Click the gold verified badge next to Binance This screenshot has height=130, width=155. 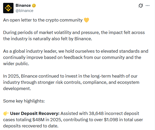click(x=34, y=5)
